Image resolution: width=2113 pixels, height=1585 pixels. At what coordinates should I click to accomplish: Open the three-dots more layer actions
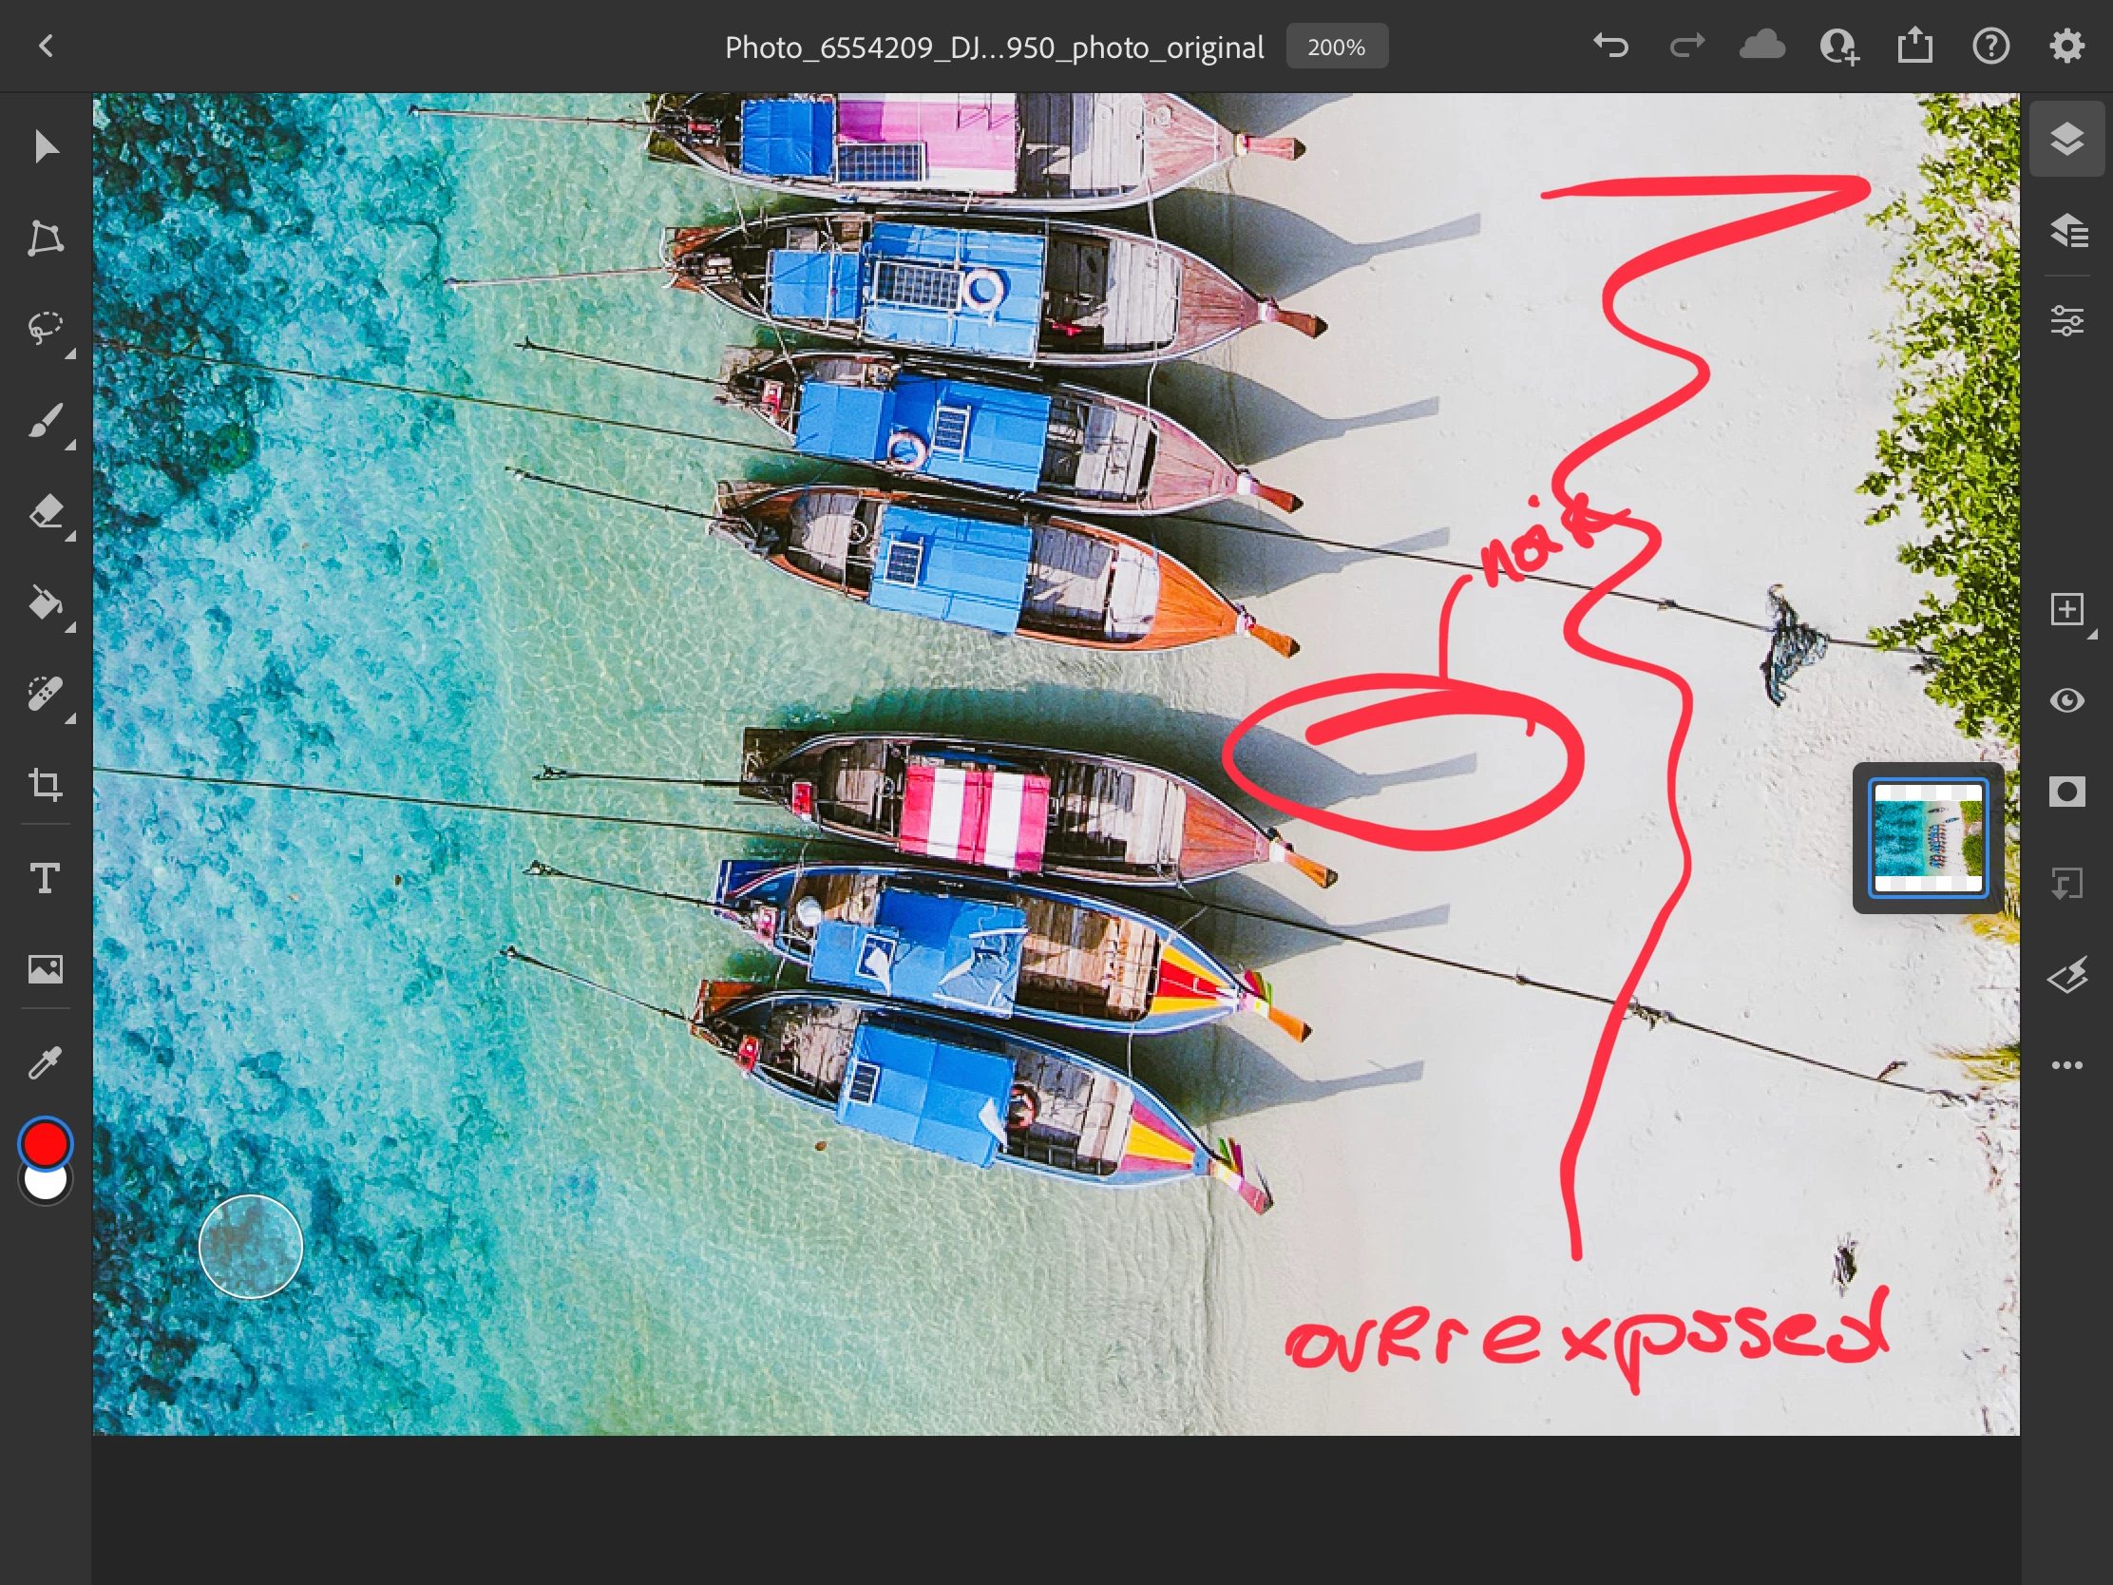tap(2066, 1065)
